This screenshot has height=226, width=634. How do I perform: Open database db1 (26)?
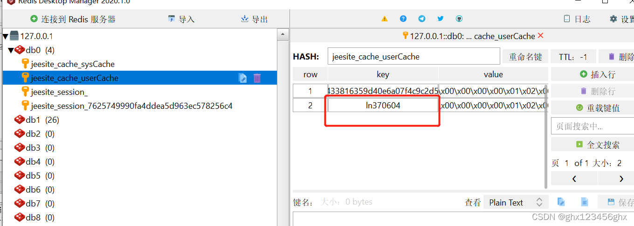click(42, 120)
